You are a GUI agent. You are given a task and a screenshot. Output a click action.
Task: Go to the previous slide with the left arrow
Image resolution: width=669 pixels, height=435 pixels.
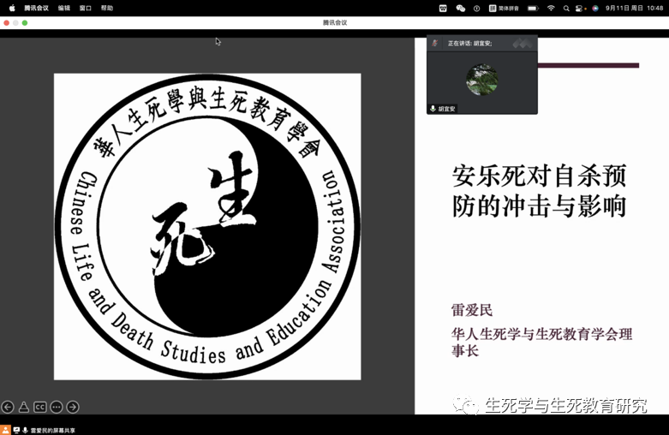8,408
